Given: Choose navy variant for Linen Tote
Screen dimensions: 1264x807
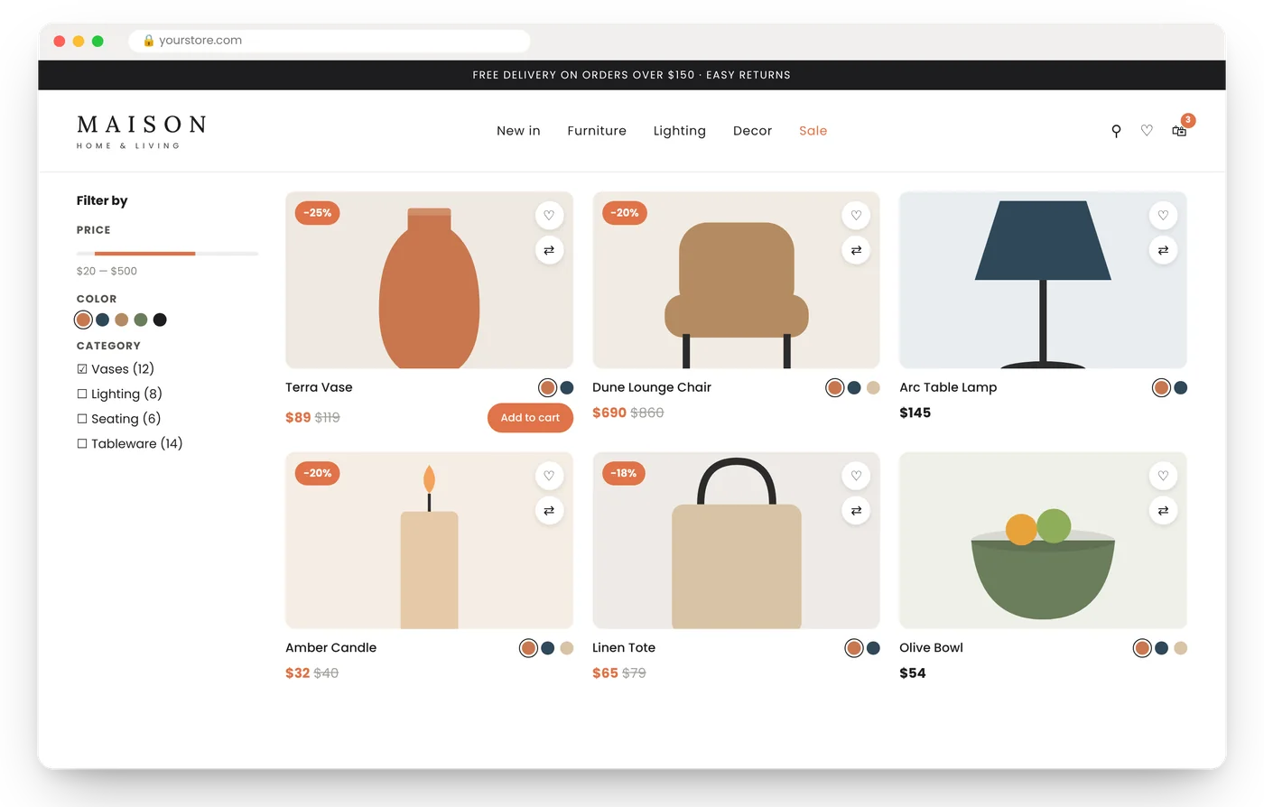Looking at the screenshot, I should 873,648.
